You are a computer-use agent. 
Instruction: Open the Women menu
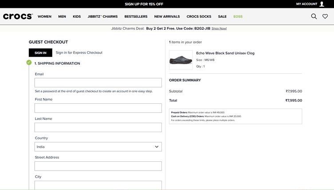44,16
